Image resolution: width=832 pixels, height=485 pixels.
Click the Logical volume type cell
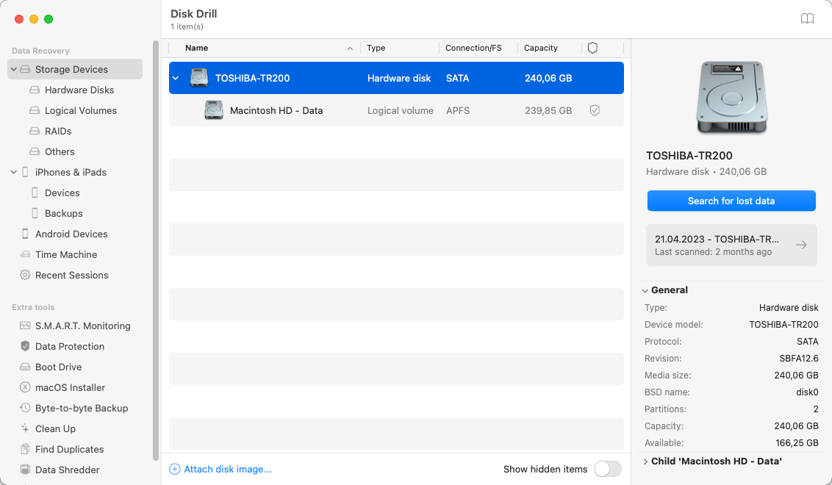click(x=400, y=110)
